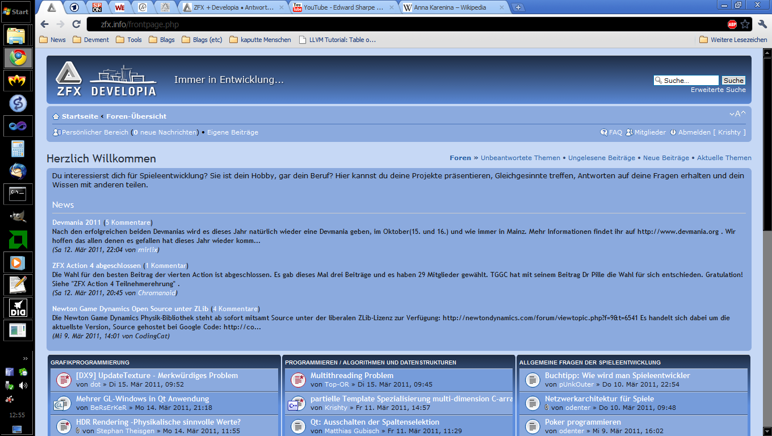Go back using the browser back arrow
The width and height of the screenshot is (772, 436).
point(45,24)
